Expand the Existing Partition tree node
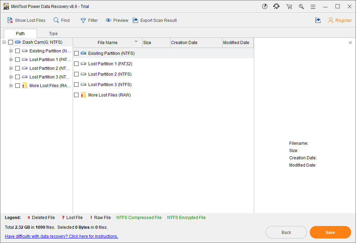 (11, 51)
